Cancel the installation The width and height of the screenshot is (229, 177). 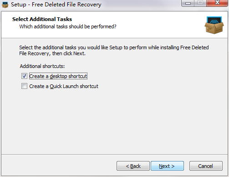[206, 166]
